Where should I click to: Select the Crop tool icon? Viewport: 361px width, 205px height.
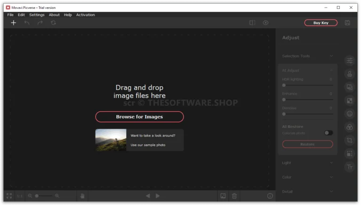pos(350,140)
